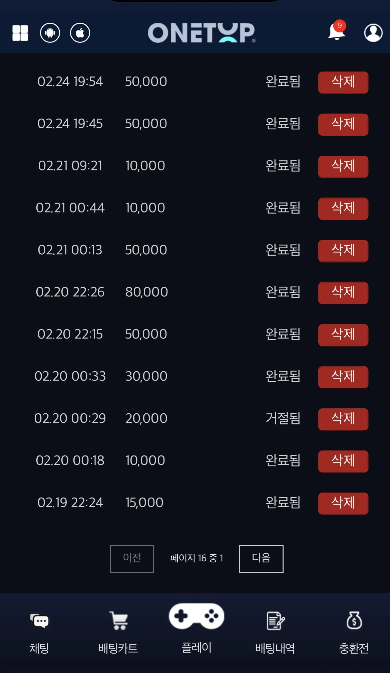This screenshot has width=390, height=673.
Task: Delete the 02.19 22:24 entry
Action: click(343, 503)
